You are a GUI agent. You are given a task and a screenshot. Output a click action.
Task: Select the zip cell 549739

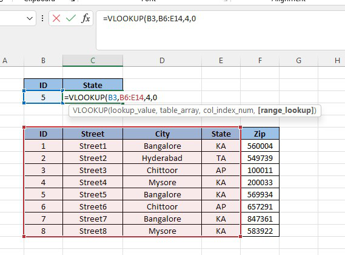pyautogui.click(x=260, y=158)
